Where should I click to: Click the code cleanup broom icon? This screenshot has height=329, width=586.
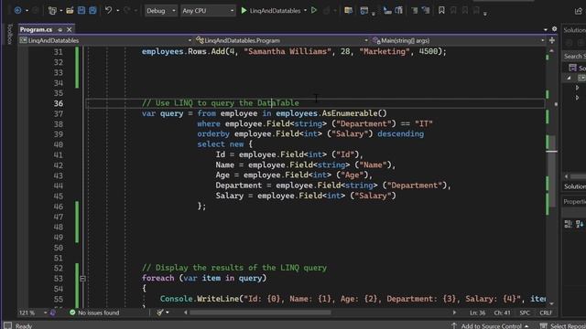click(160, 313)
